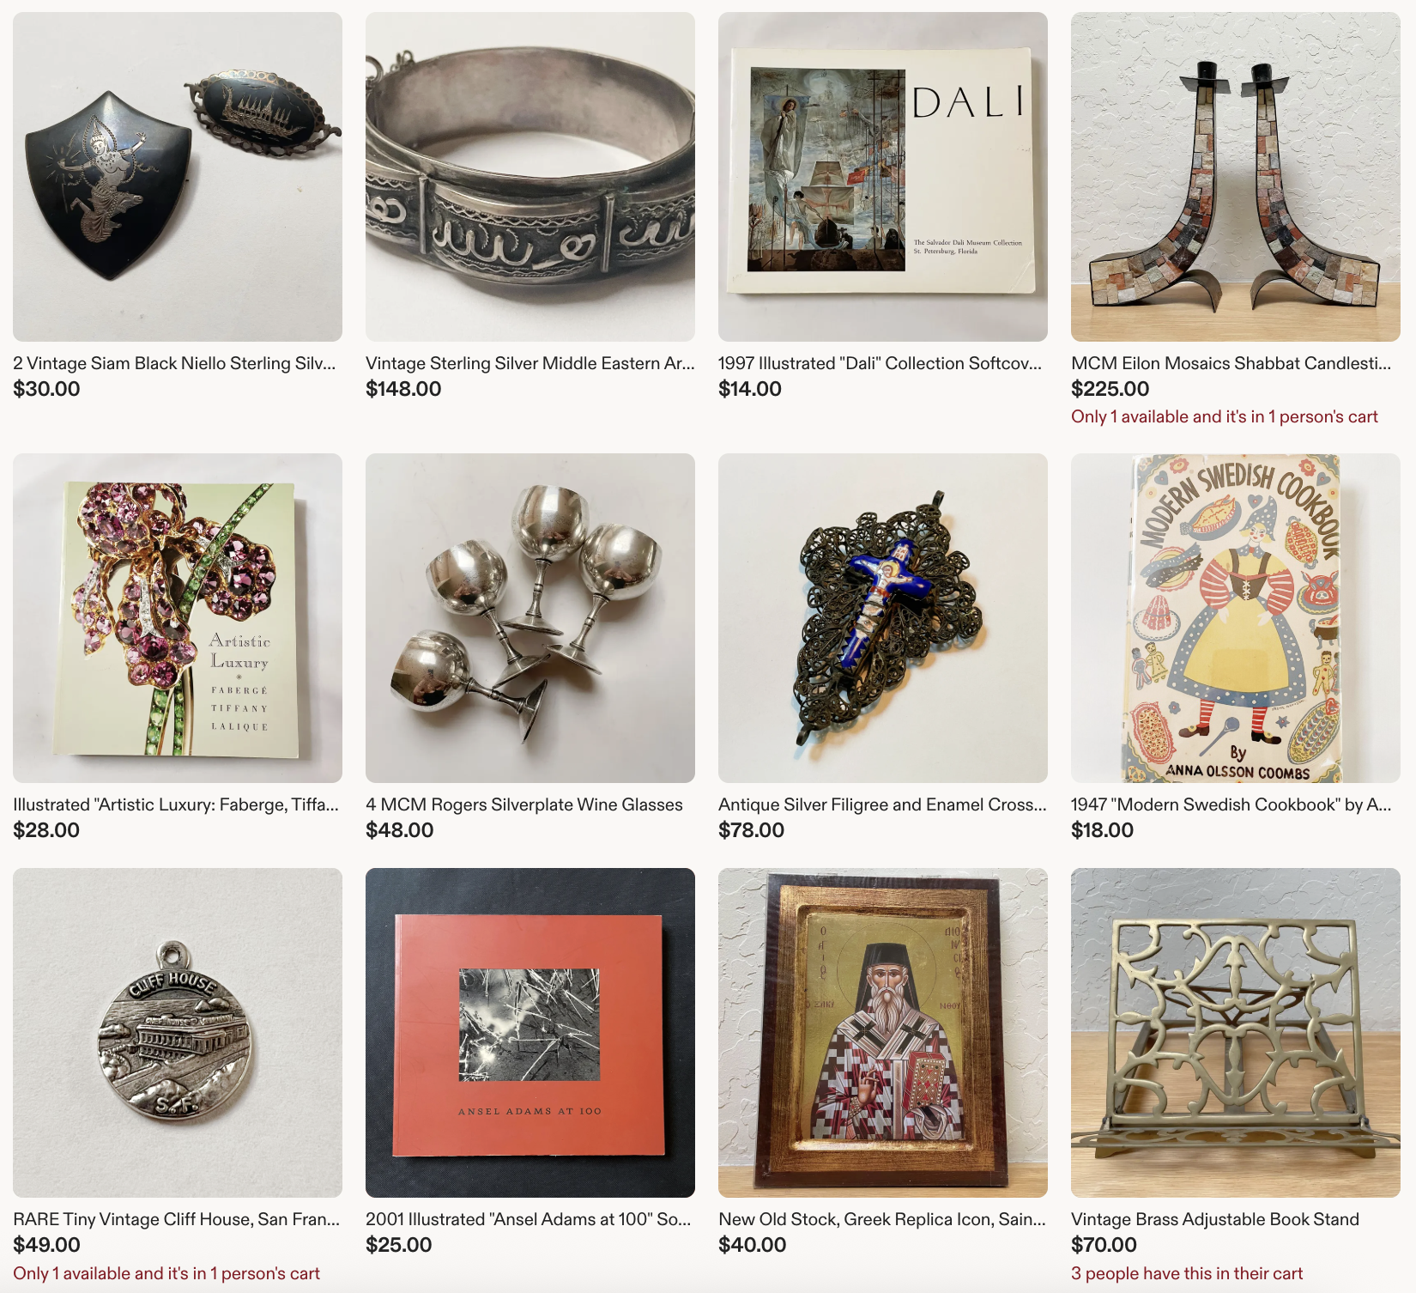Open the mosaic Shabbat candlesticks photo
Viewport: 1416px width, 1293px height.
pyautogui.click(x=1236, y=177)
